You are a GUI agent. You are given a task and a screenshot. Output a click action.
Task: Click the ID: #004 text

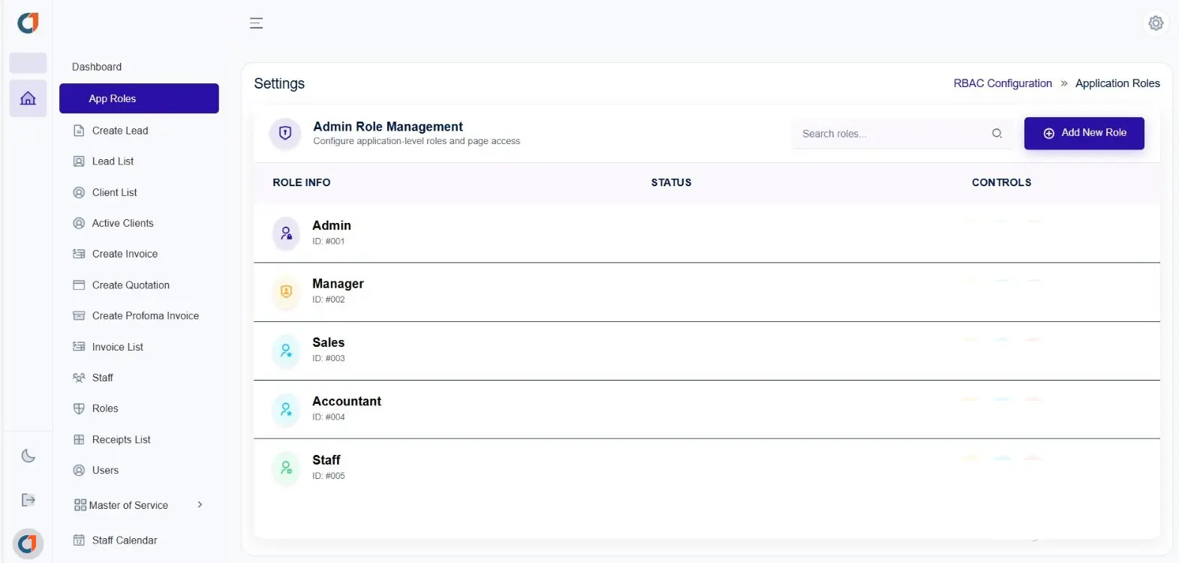click(x=329, y=417)
